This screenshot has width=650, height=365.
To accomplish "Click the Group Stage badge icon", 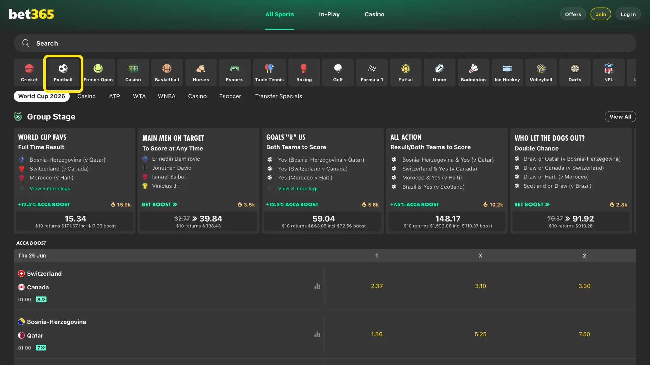I will (18, 117).
